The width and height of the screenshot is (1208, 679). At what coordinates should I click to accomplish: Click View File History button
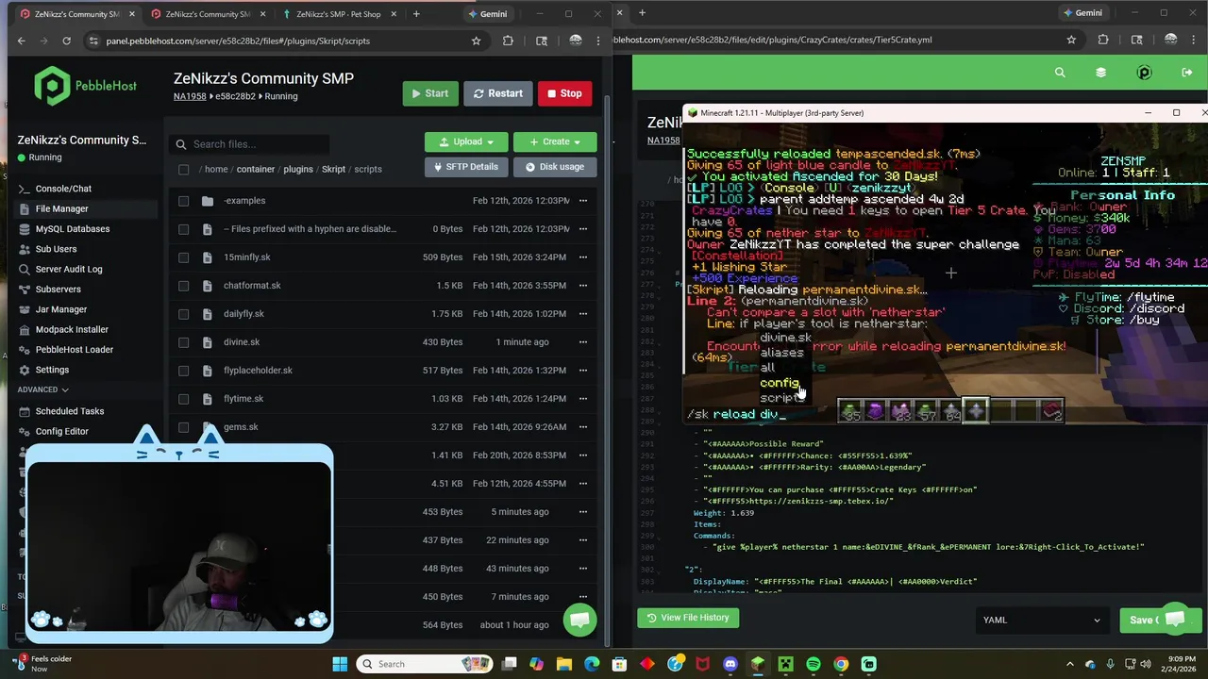coord(688,618)
